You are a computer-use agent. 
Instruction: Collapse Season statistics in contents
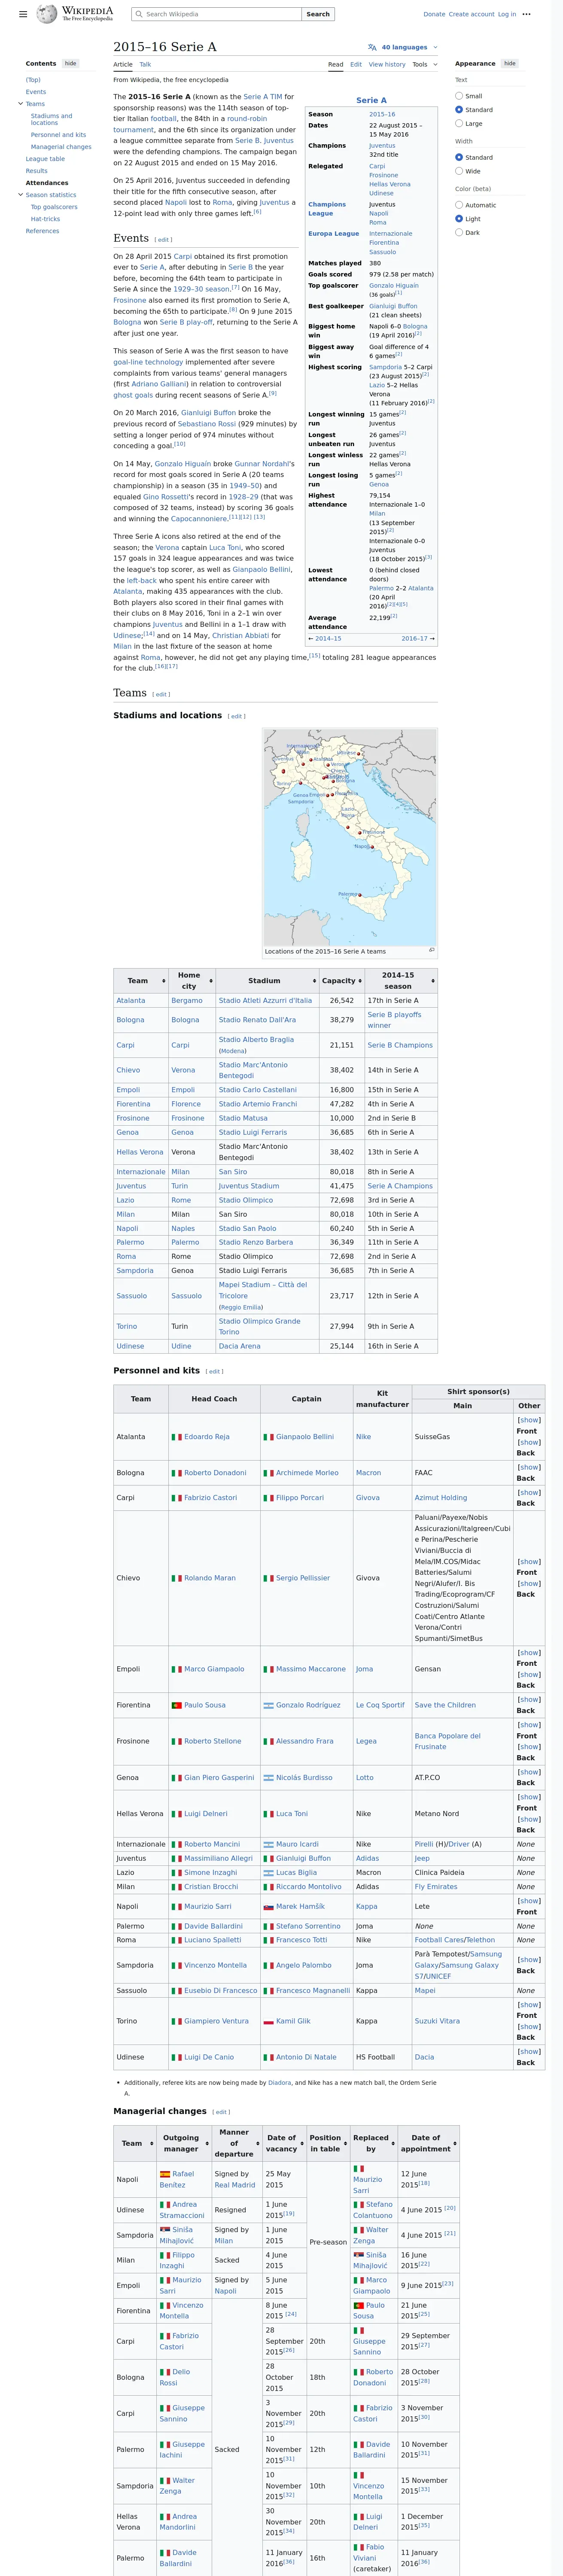pos(20,195)
